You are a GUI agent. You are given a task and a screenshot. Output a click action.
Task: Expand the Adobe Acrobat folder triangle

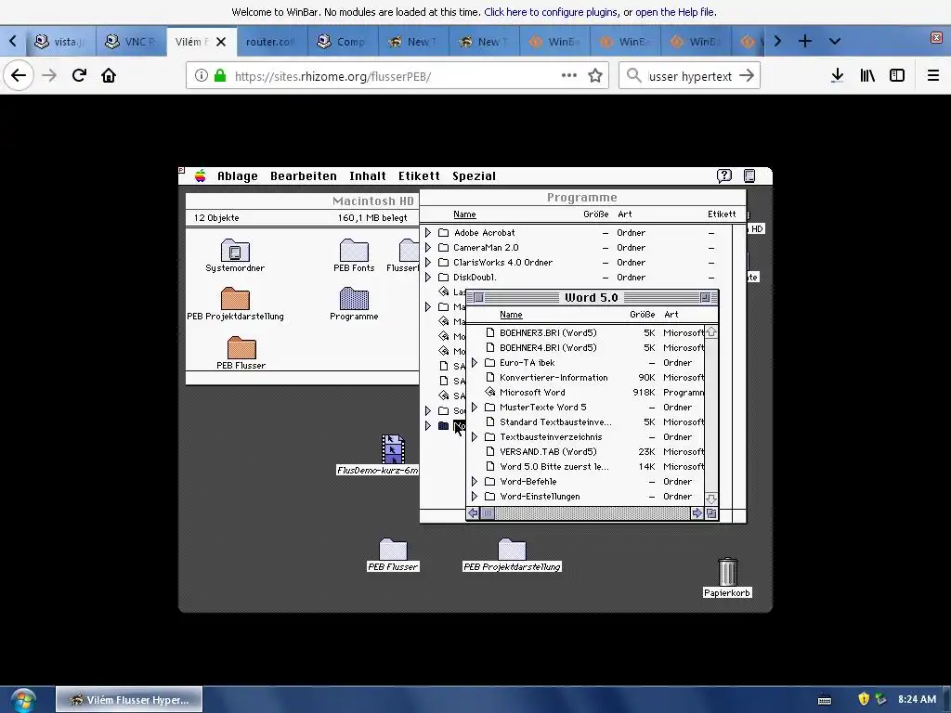click(x=428, y=233)
